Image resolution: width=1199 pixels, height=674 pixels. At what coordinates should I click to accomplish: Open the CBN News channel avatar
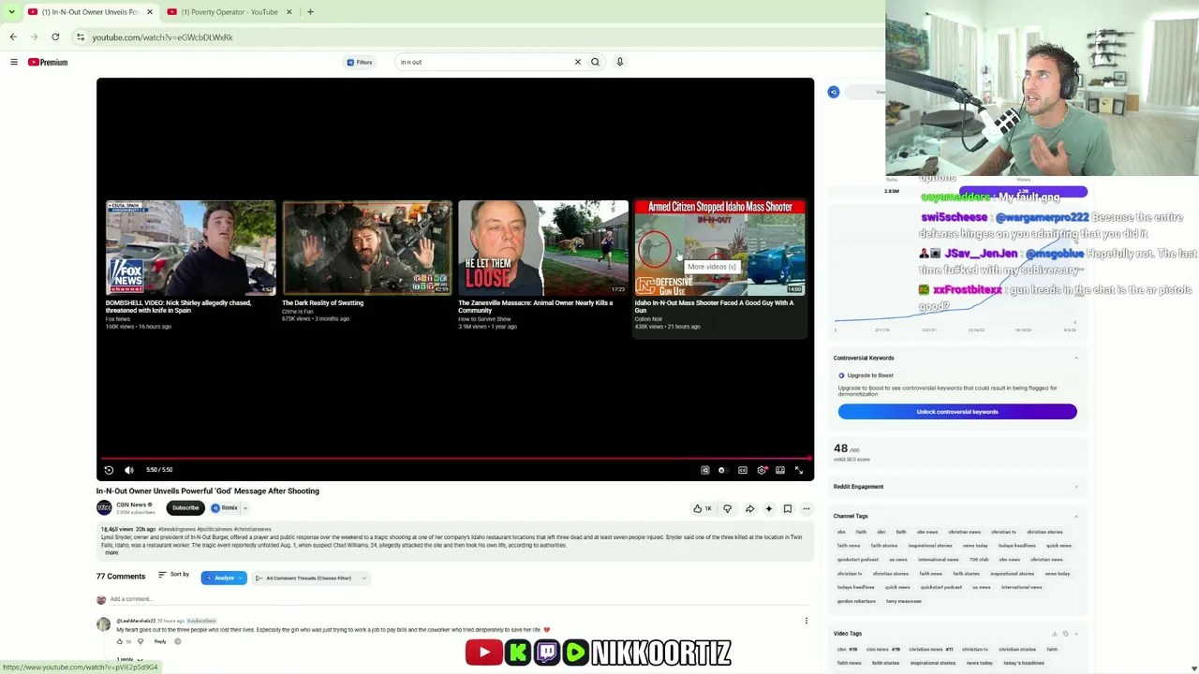[104, 507]
